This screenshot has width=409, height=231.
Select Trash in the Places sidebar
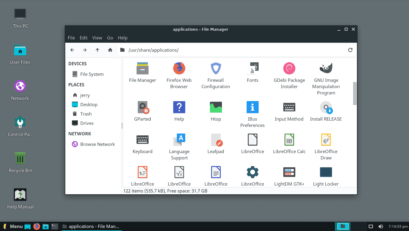(x=86, y=114)
